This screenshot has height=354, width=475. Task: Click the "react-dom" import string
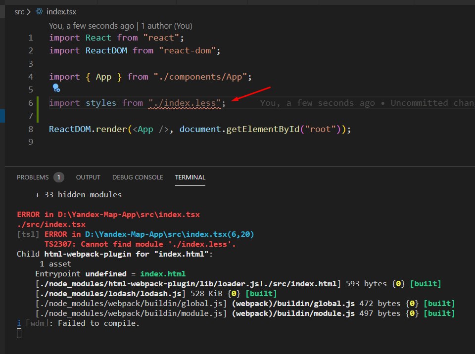[187, 50]
